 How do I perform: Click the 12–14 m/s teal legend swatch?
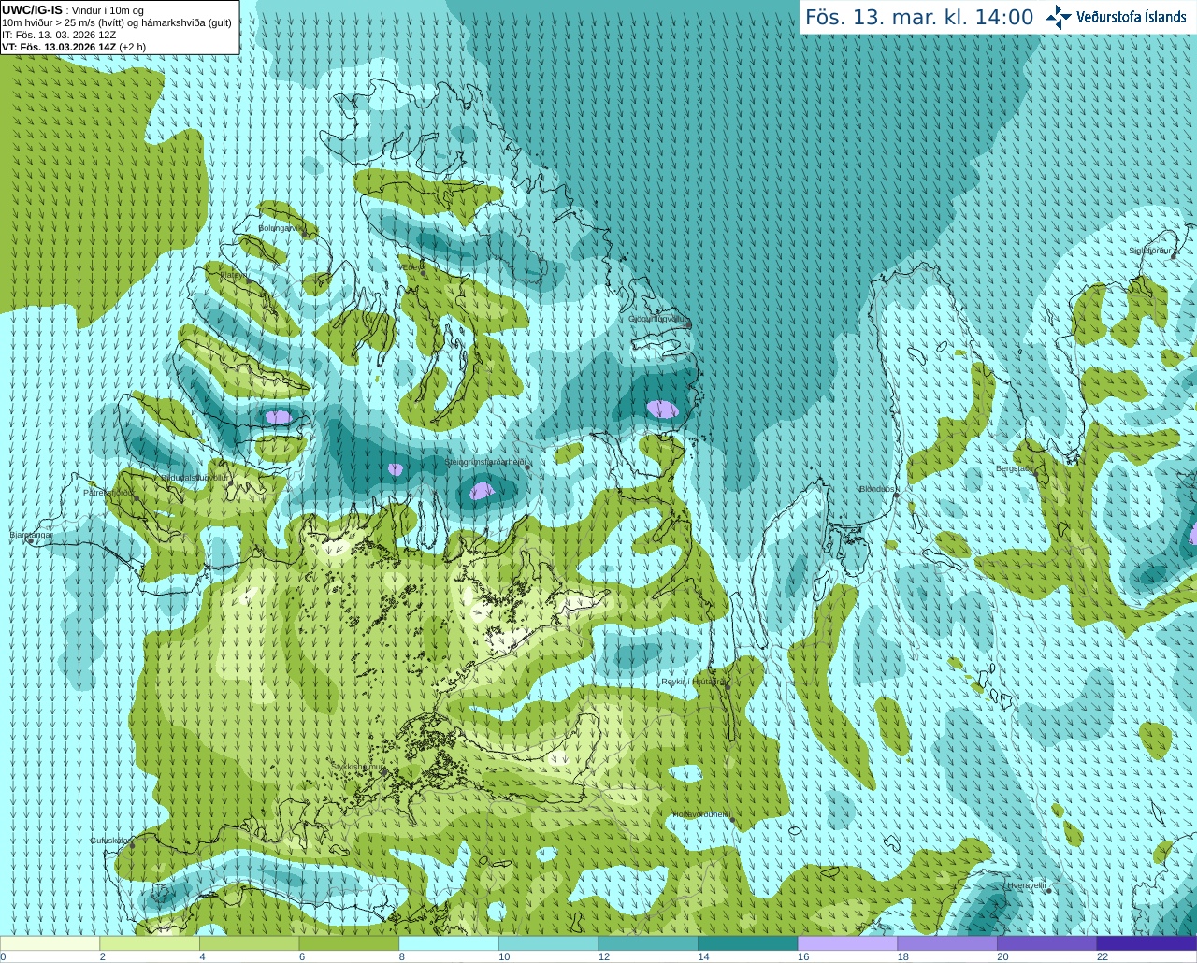click(x=648, y=943)
